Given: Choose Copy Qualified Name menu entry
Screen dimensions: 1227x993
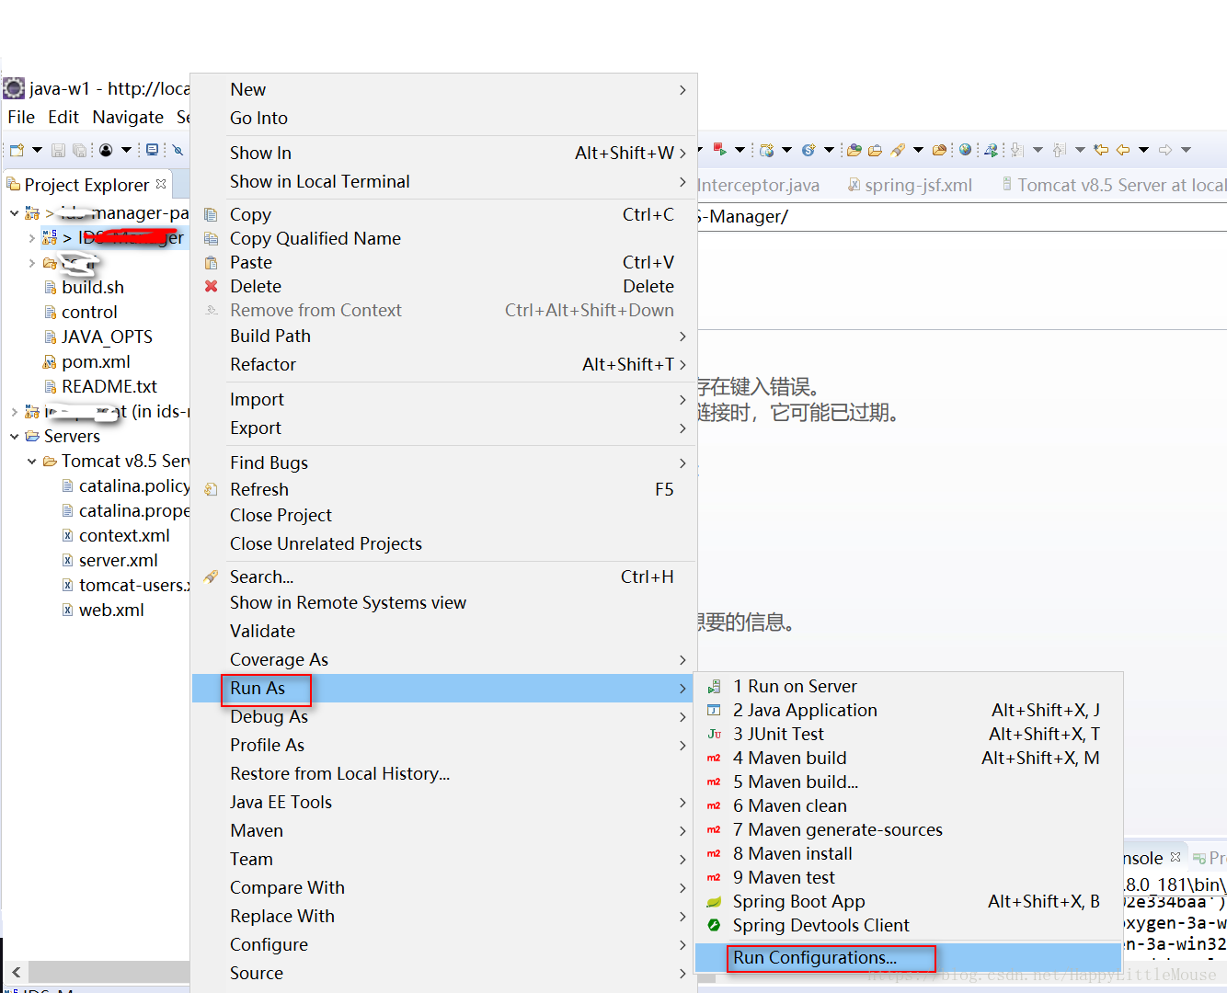Looking at the screenshot, I should (x=442, y=238).
